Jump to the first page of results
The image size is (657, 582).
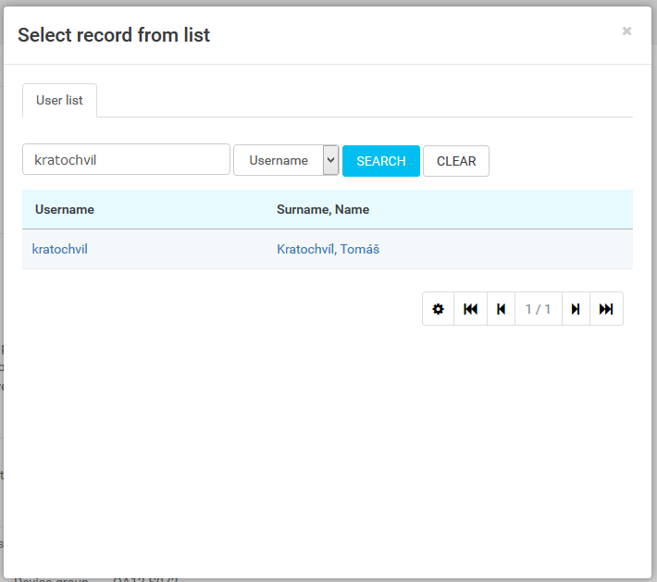470,309
